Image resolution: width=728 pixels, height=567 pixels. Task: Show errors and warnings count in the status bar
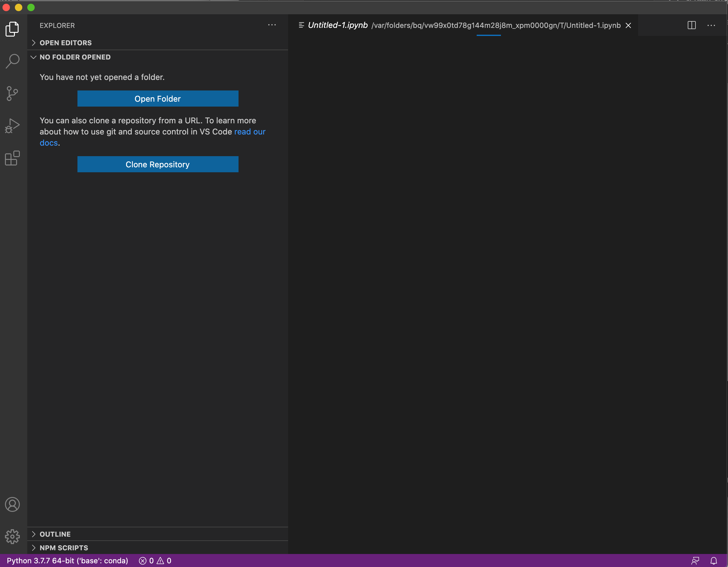point(155,561)
